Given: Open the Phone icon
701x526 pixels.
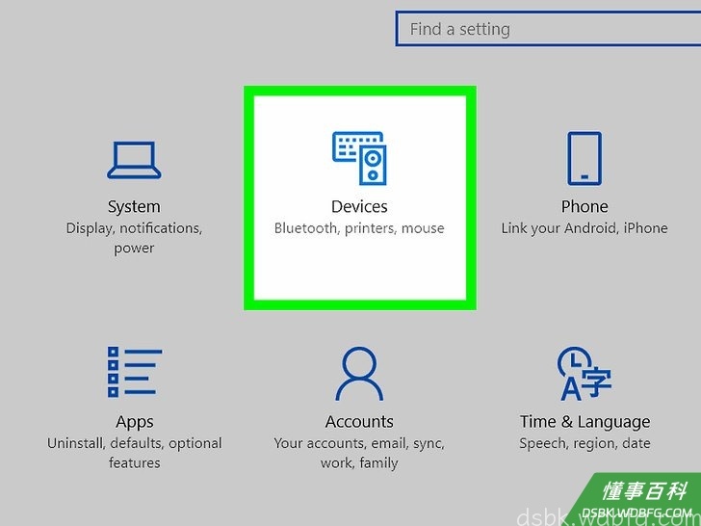Looking at the screenshot, I should click(584, 158).
